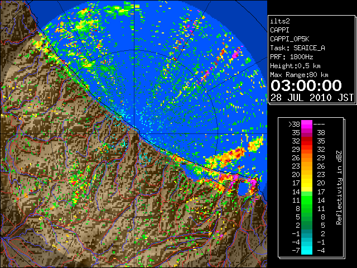Screen dimensions: 357x268
Task: Click the red 32 dBZ legend color
Action: [x=307, y=141]
